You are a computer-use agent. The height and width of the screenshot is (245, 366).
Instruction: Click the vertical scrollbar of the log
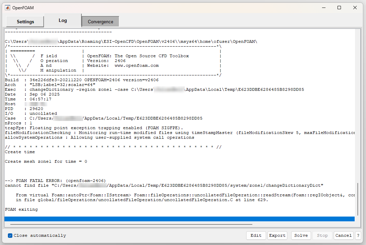click(358, 199)
